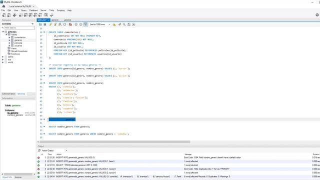The width and height of the screenshot is (320, 180).
Task: Expand the generos table node
Action: click(9, 40)
